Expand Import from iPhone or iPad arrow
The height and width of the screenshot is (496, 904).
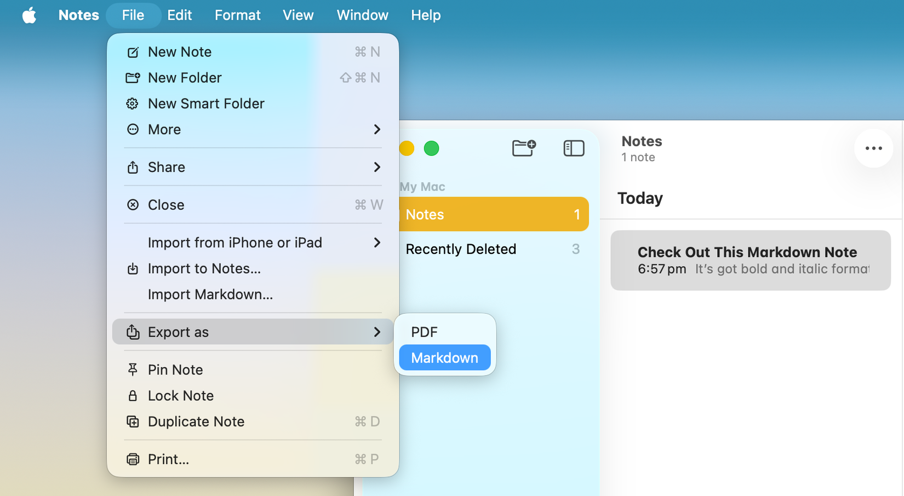pos(377,243)
